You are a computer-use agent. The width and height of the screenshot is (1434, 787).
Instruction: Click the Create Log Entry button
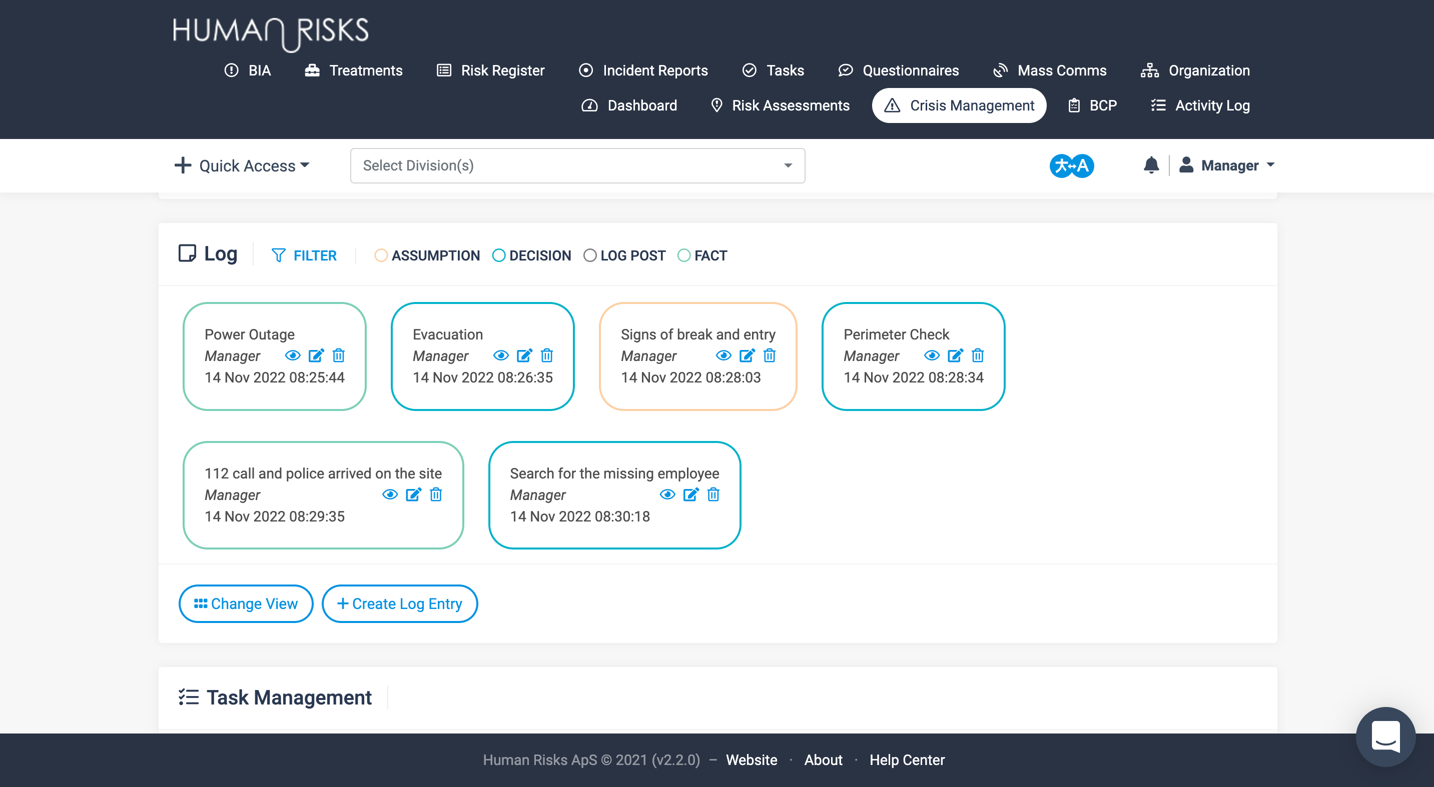(x=399, y=604)
